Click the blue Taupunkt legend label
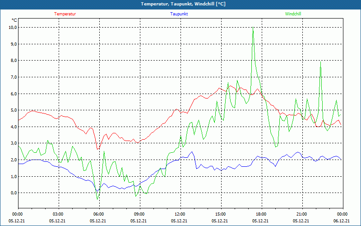Screen dimensions: 361x226 click(x=179, y=14)
